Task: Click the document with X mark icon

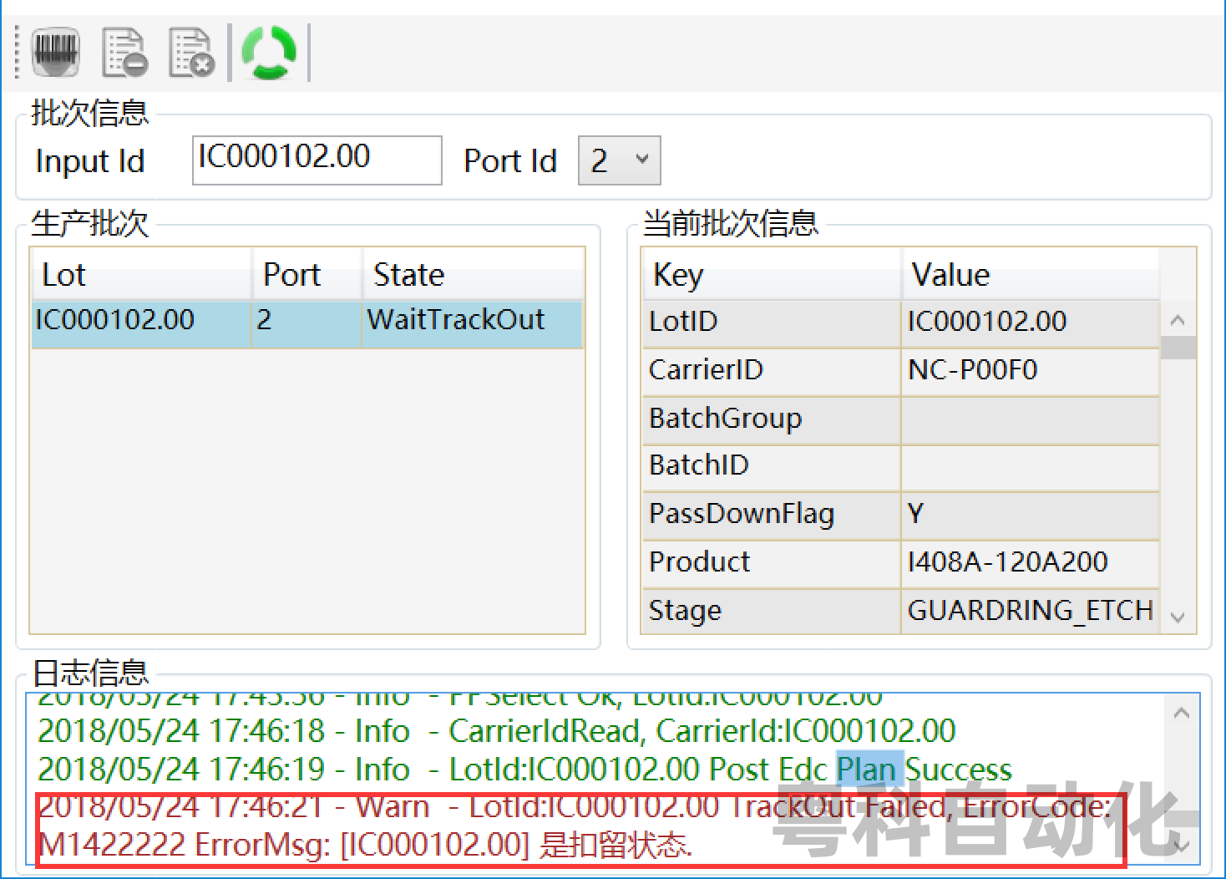Action: click(190, 53)
